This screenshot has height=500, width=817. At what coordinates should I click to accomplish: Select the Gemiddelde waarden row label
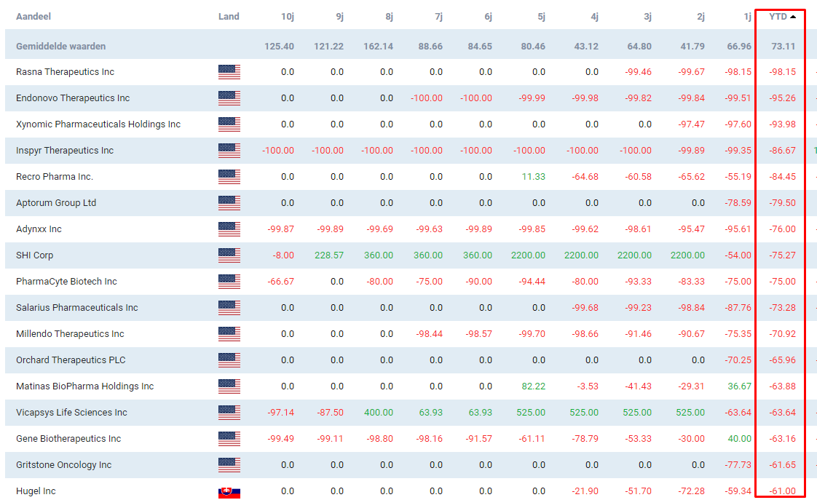pyautogui.click(x=60, y=47)
